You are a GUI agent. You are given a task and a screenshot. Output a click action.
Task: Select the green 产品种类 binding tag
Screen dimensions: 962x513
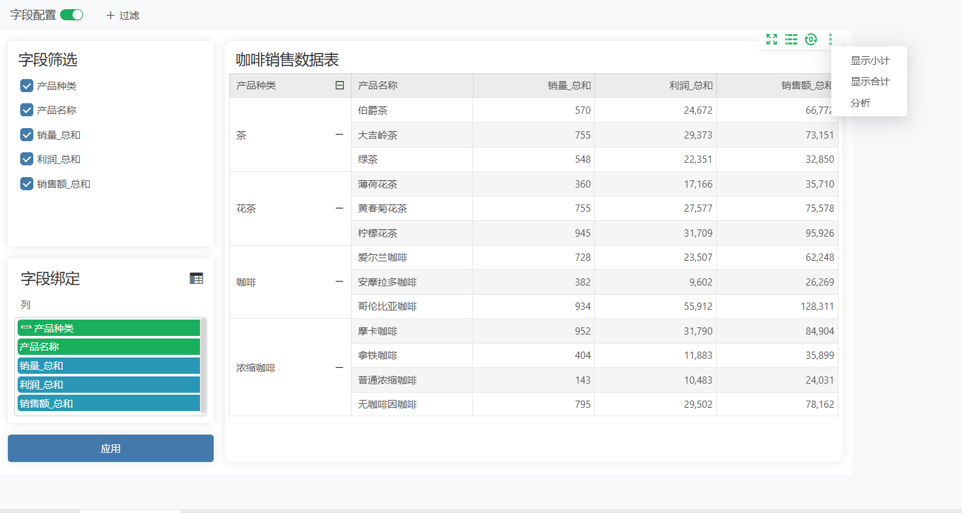pyautogui.click(x=108, y=328)
